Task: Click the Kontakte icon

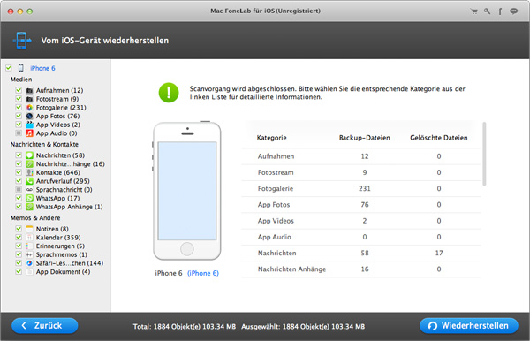Action: pyautogui.click(x=29, y=172)
